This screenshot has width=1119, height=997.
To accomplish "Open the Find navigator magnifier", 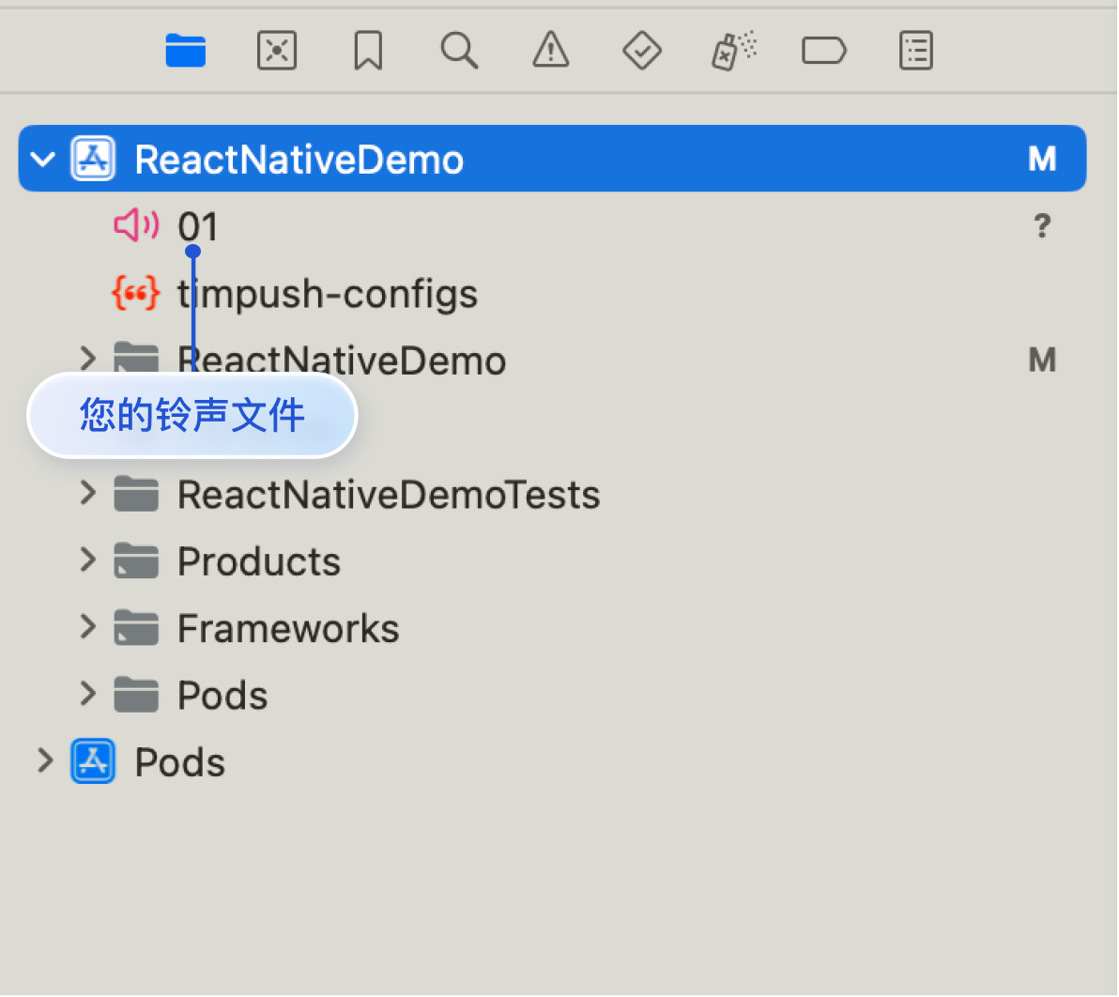I will [459, 51].
